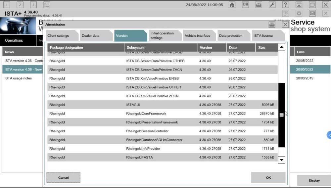The image size is (331, 188).
Task: Select ISTA DB XmlValuePrimitive OTHER row
Action: click(x=162, y=87)
